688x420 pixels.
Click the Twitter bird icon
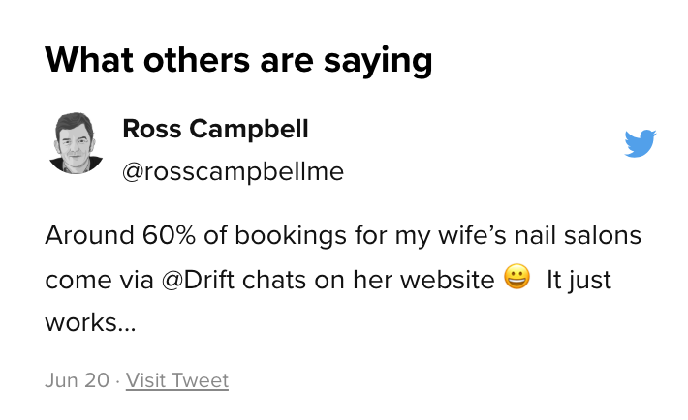[x=641, y=143]
